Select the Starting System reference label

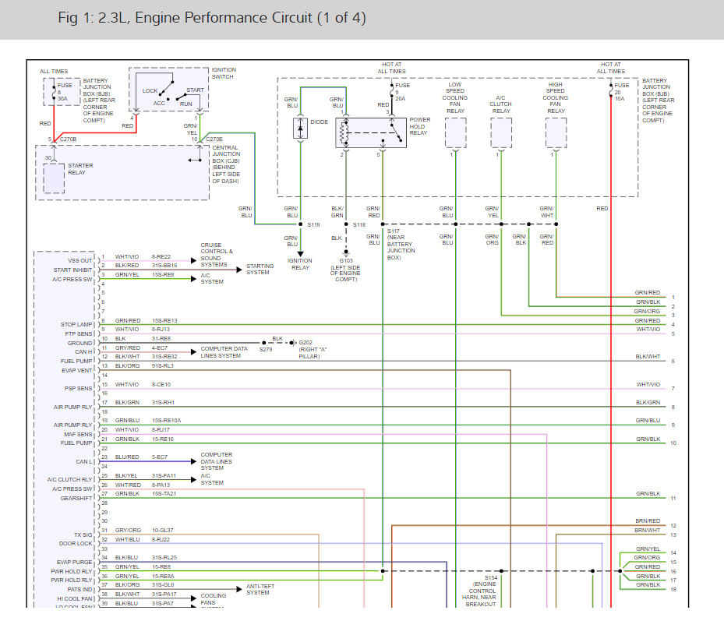(260, 269)
